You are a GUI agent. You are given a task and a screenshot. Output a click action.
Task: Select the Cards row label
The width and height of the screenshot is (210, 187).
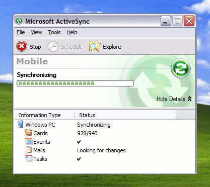point(40,133)
